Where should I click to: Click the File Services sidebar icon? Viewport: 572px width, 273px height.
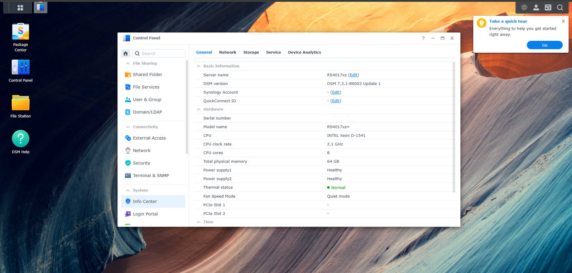128,87
